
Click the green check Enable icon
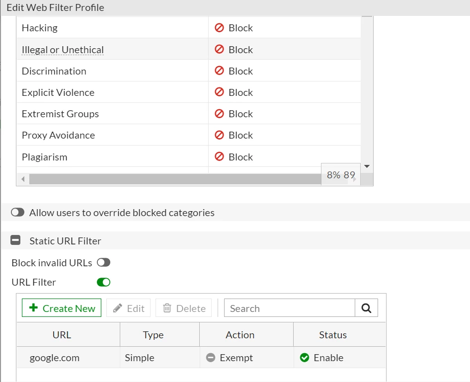click(x=304, y=358)
